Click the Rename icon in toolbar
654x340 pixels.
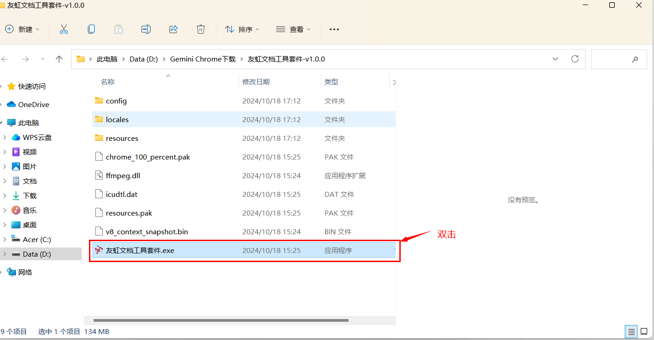pyautogui.click(x=146, y=29)
